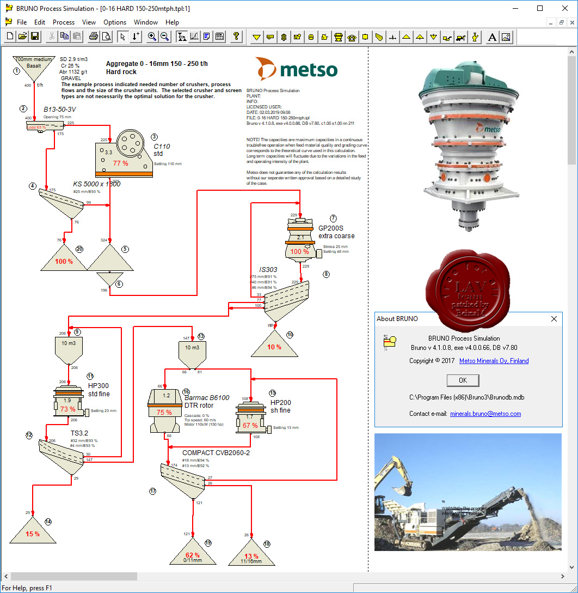Select the add-flow arrow tool with plus sign

pos(135,37)
